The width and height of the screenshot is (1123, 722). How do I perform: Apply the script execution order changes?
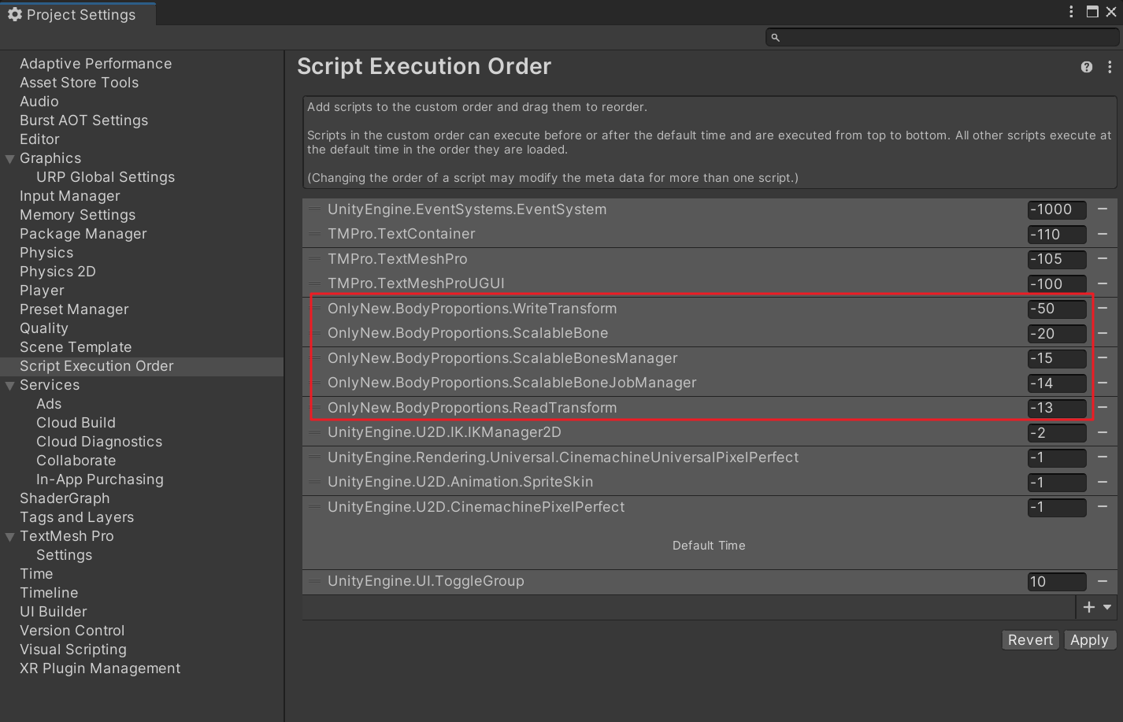coord(1089,640)
